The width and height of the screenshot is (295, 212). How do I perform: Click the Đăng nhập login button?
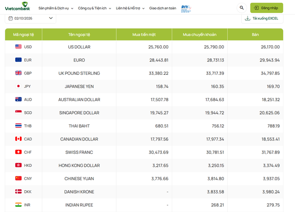[x=266, y=8]
